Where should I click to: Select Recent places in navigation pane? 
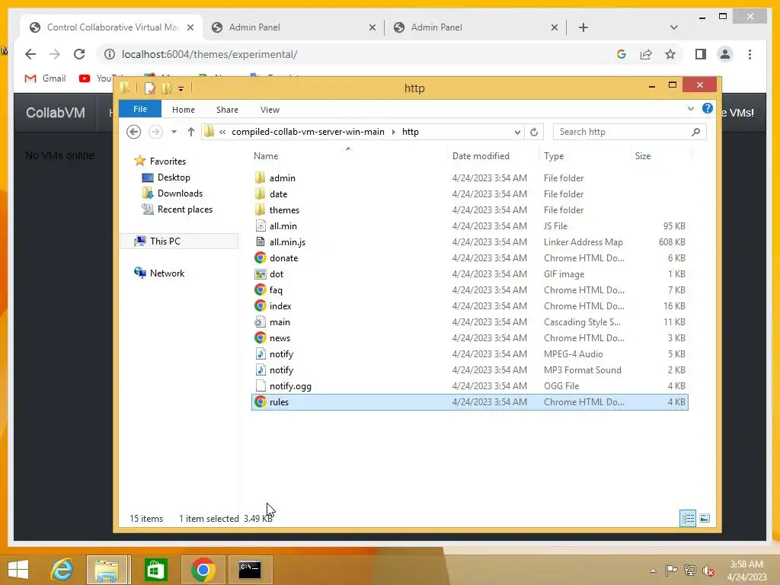click(184, 209)
